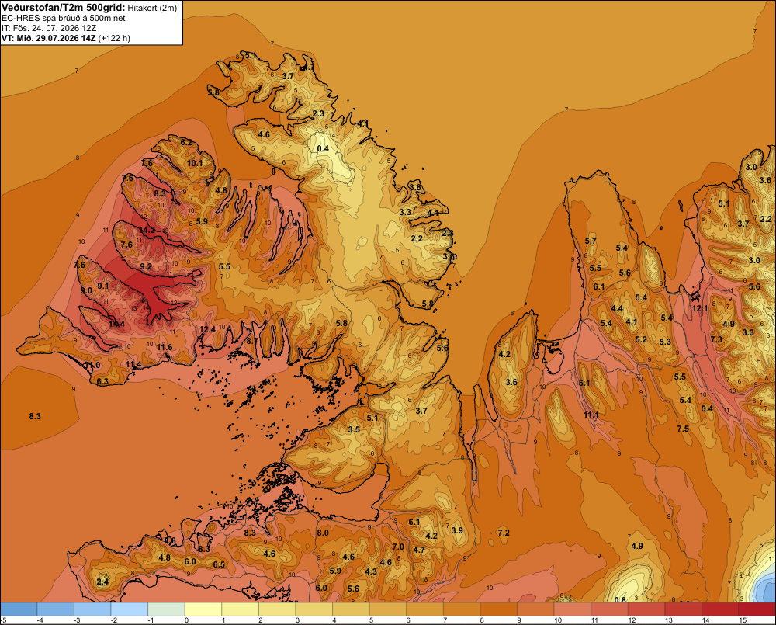The height and width of the screenshot is (625, 776).
Task: Click the 7.2 temperature value
Action: (x=504, y=533)
